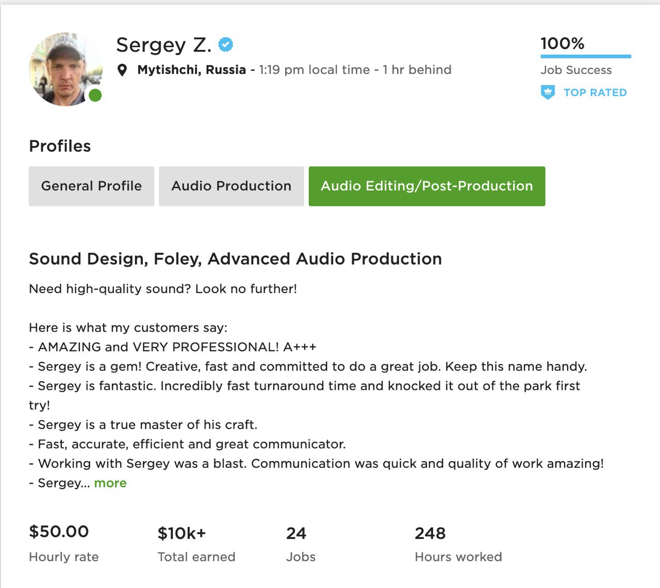The image size is (660, 588).
Task: Click the Profiles section heading
Action: coord(60,146)
